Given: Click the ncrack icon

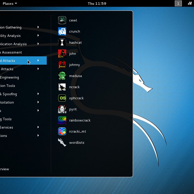Looking at the screenshot, I should (x=62, y=87).
